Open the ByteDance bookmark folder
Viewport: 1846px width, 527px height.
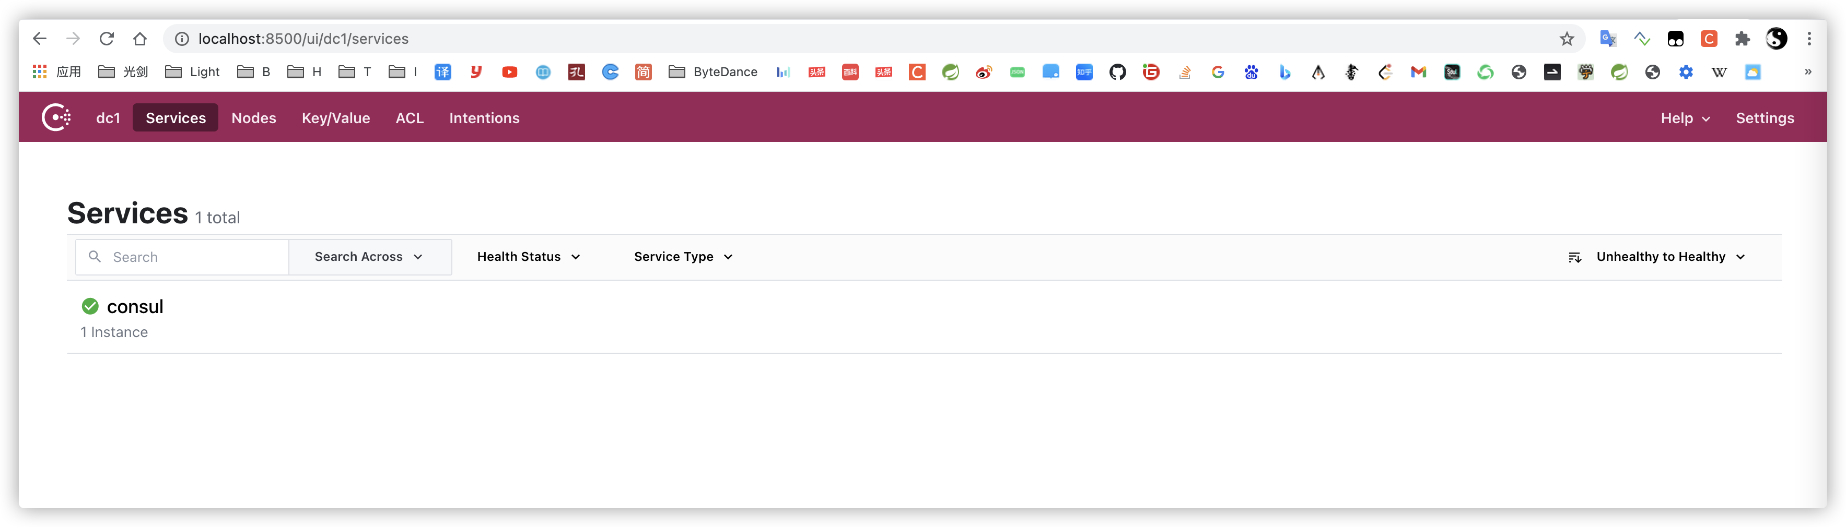(x=713, y=71)
